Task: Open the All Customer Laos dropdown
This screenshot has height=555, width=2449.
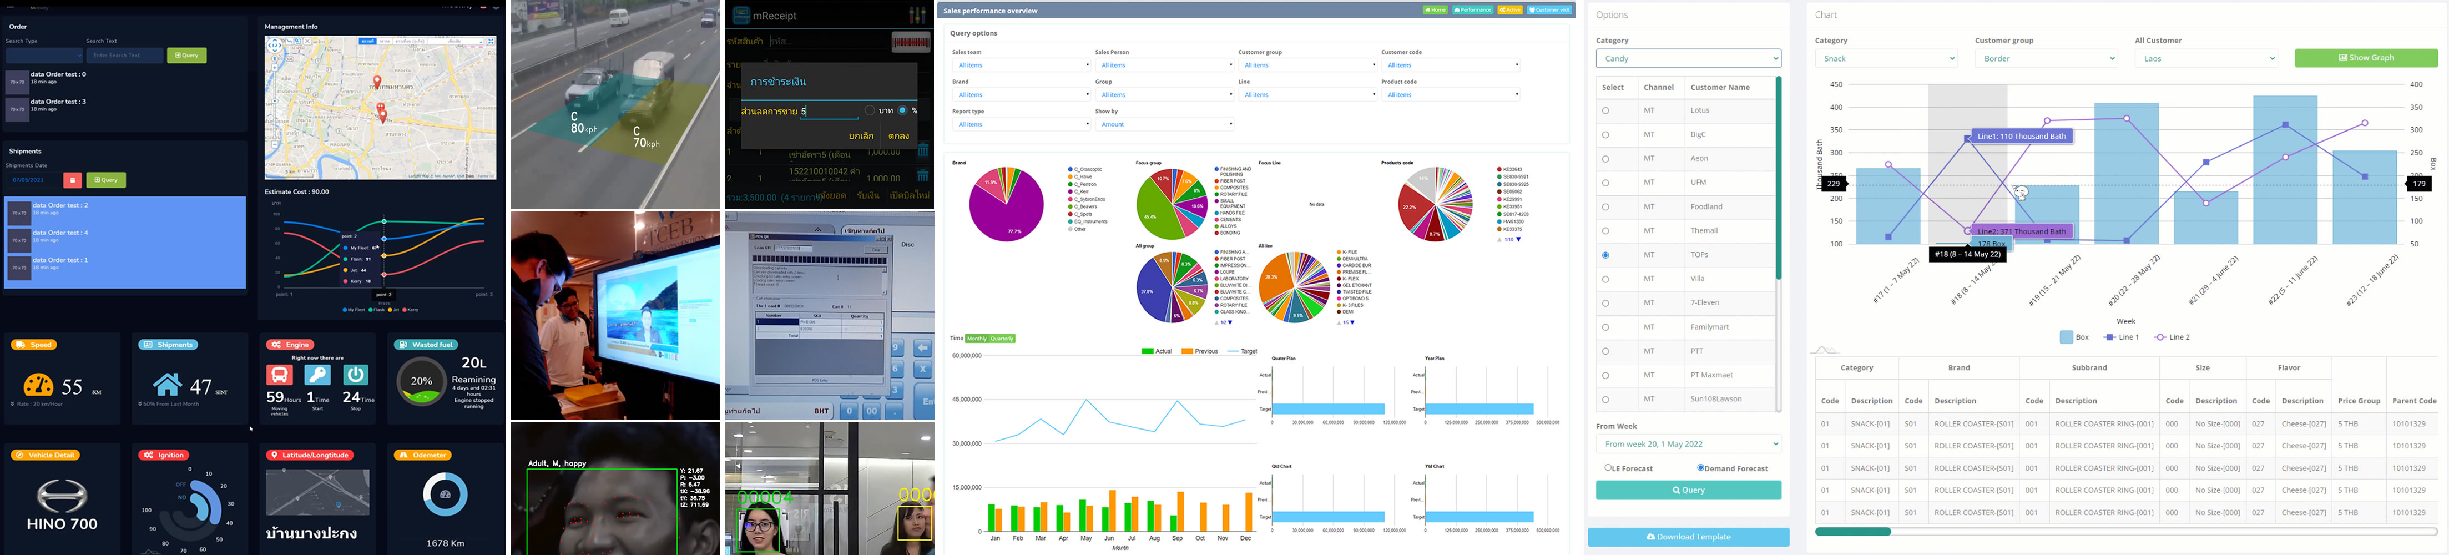Action: click(x=2206, y=58)
